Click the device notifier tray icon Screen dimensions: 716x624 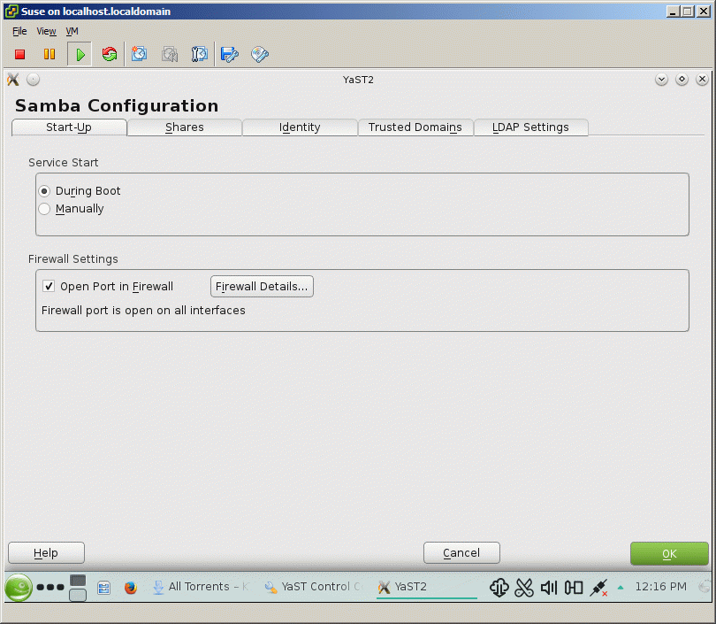pyautogui.click(x=574, y=588)
